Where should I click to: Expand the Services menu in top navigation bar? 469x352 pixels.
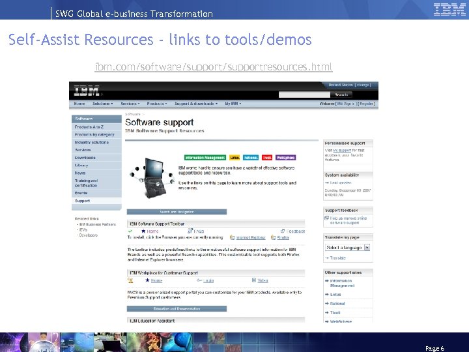pos(130,104)
